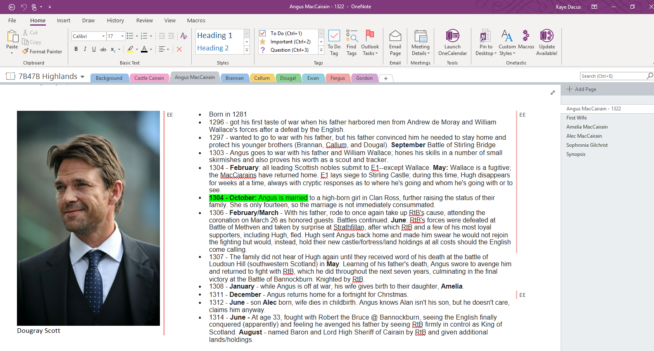Image resolution: width=654 pixels, height=351 pixels.
Task: Toggle bold formatting
Action: 76,49
